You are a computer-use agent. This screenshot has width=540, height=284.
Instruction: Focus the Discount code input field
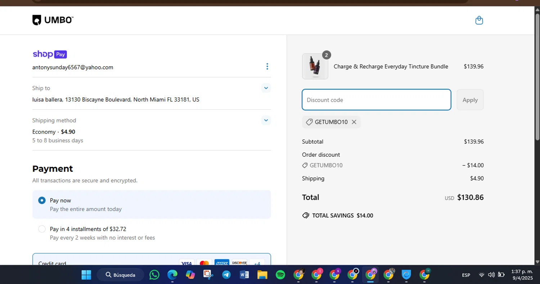point(377,100)
